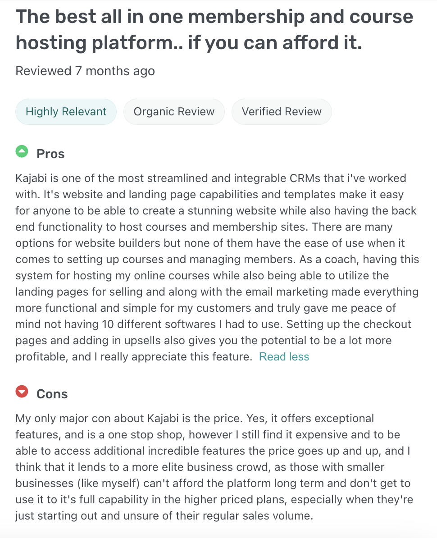
Task: Click the Pros section heading
Action: click(x=50, y=154)
